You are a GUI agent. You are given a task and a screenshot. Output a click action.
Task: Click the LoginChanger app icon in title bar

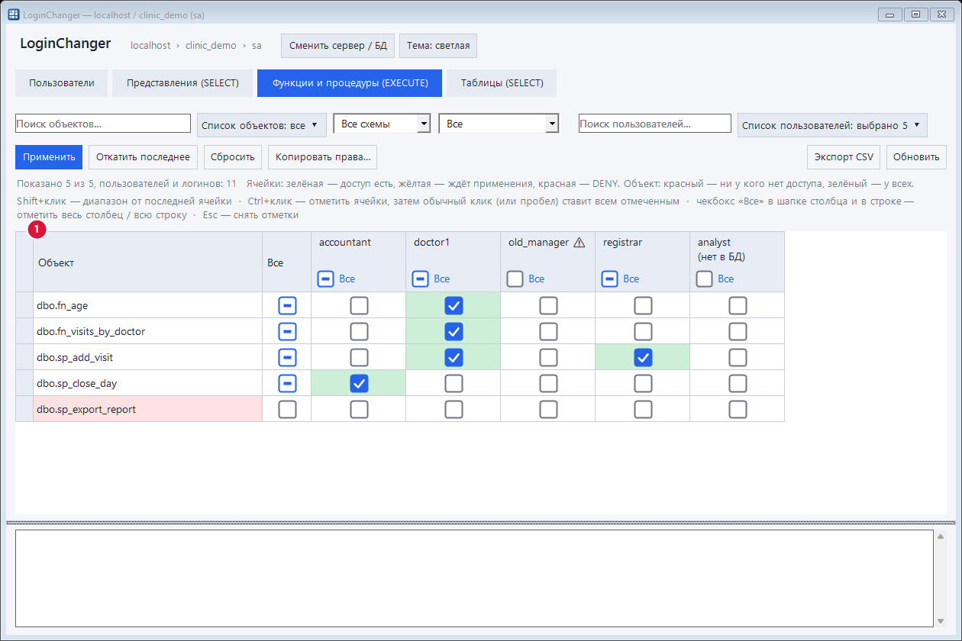(x=13, y=14)
